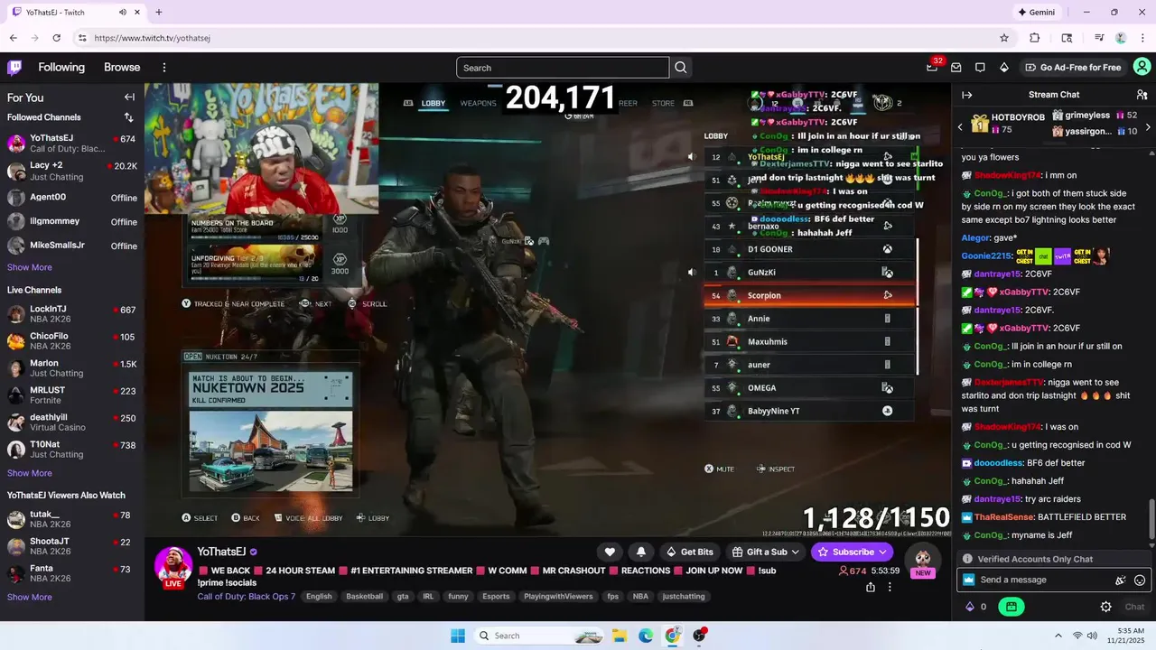Open the inbox envelope notifications icon
Viewport: 1156px width, 650px height.
tap(956, 68)
